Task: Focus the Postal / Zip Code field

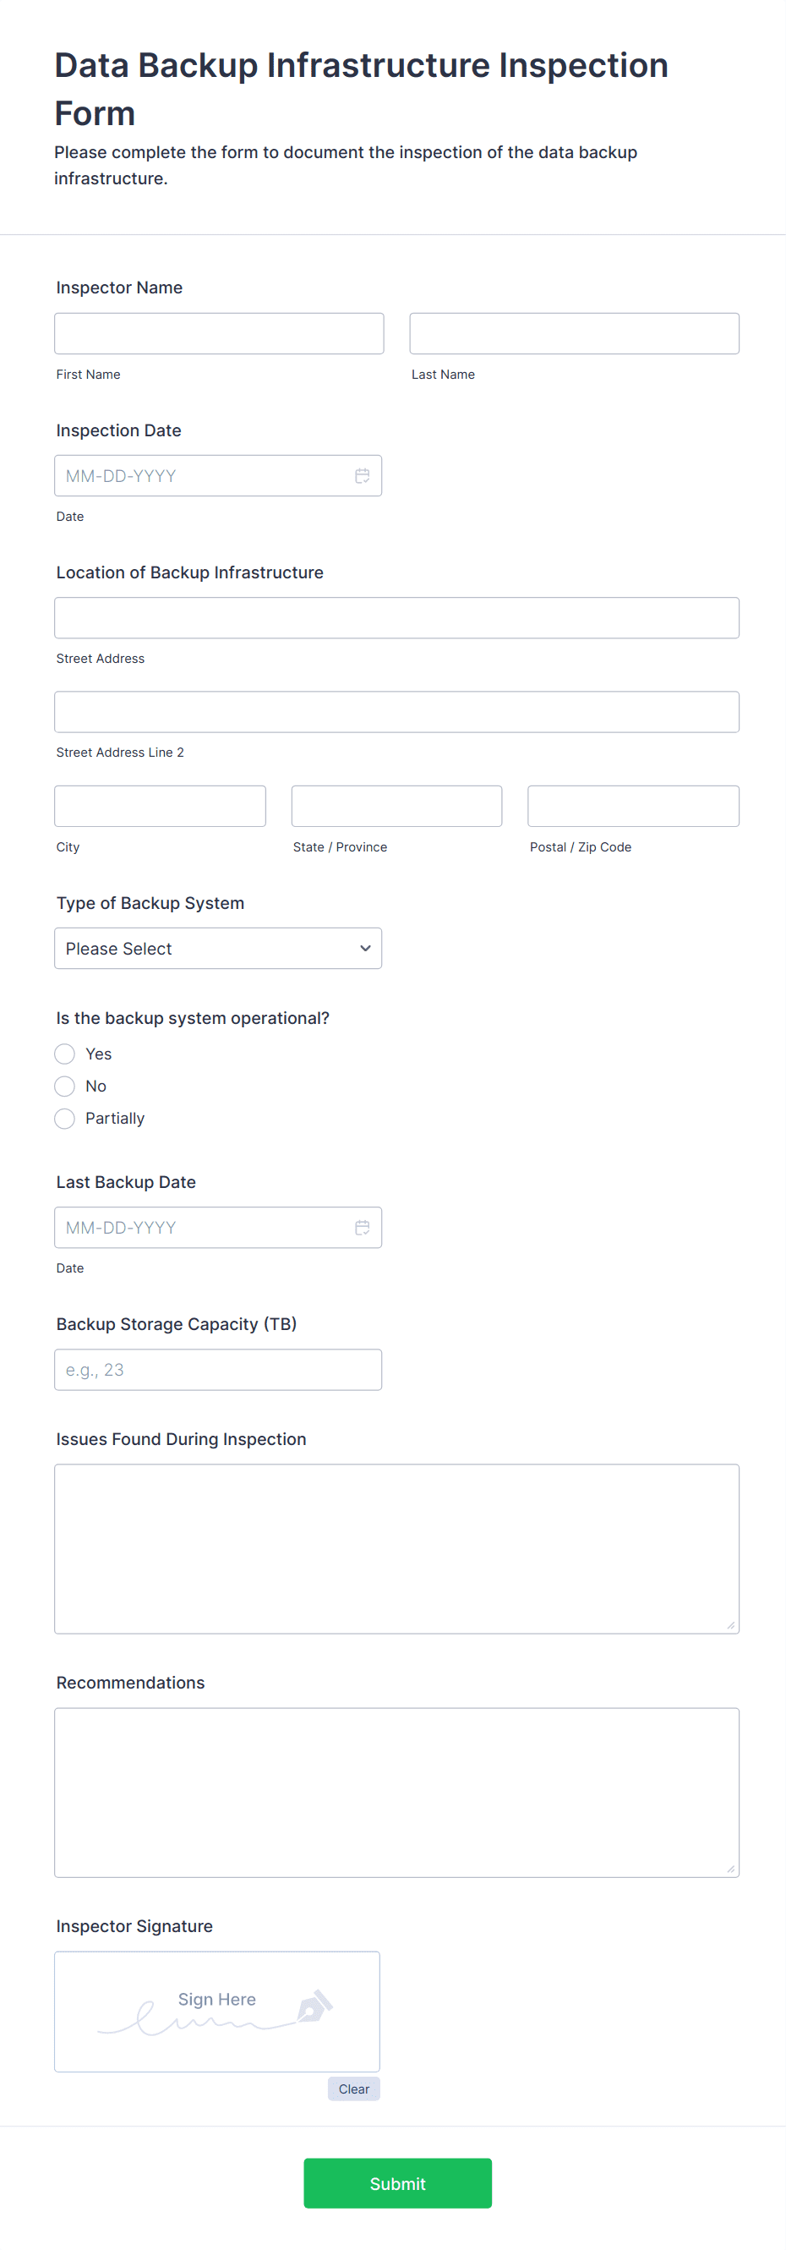Action: [x=633, y=806]
